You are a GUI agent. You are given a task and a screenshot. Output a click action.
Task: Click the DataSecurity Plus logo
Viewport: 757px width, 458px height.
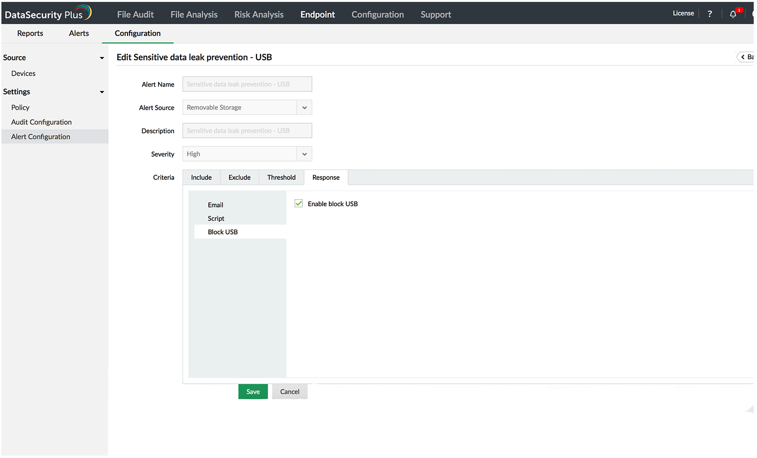point(48,13)
